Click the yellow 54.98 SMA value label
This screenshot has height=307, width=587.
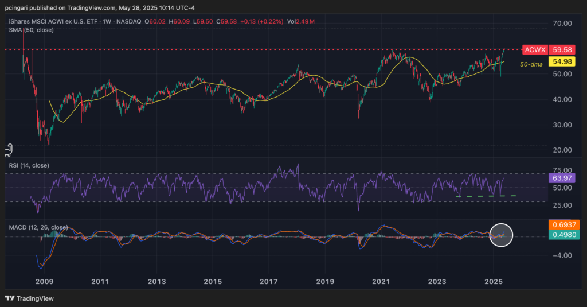coord(562,61)
